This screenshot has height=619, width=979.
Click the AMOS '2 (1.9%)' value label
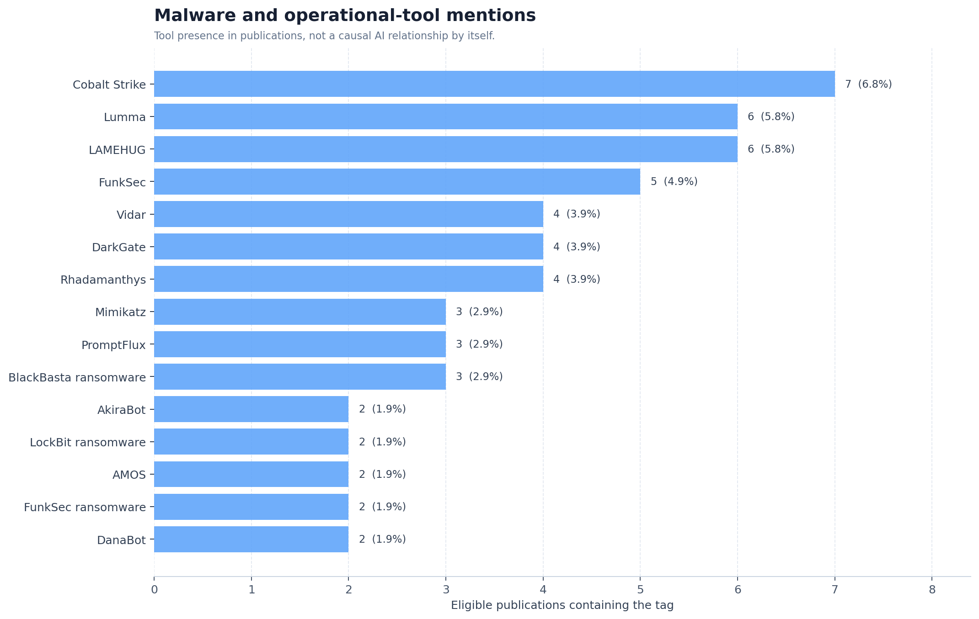pos(382,474)
